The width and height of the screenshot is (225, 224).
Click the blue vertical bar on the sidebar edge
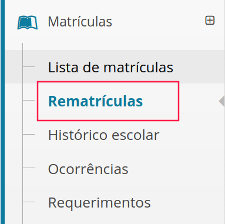click(2, 112)
